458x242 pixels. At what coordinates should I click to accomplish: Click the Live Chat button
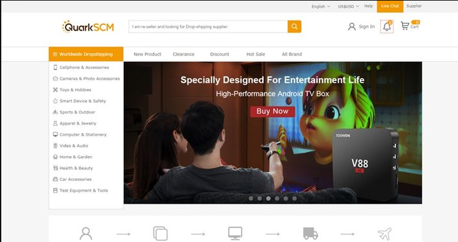(x=390, y=6)
